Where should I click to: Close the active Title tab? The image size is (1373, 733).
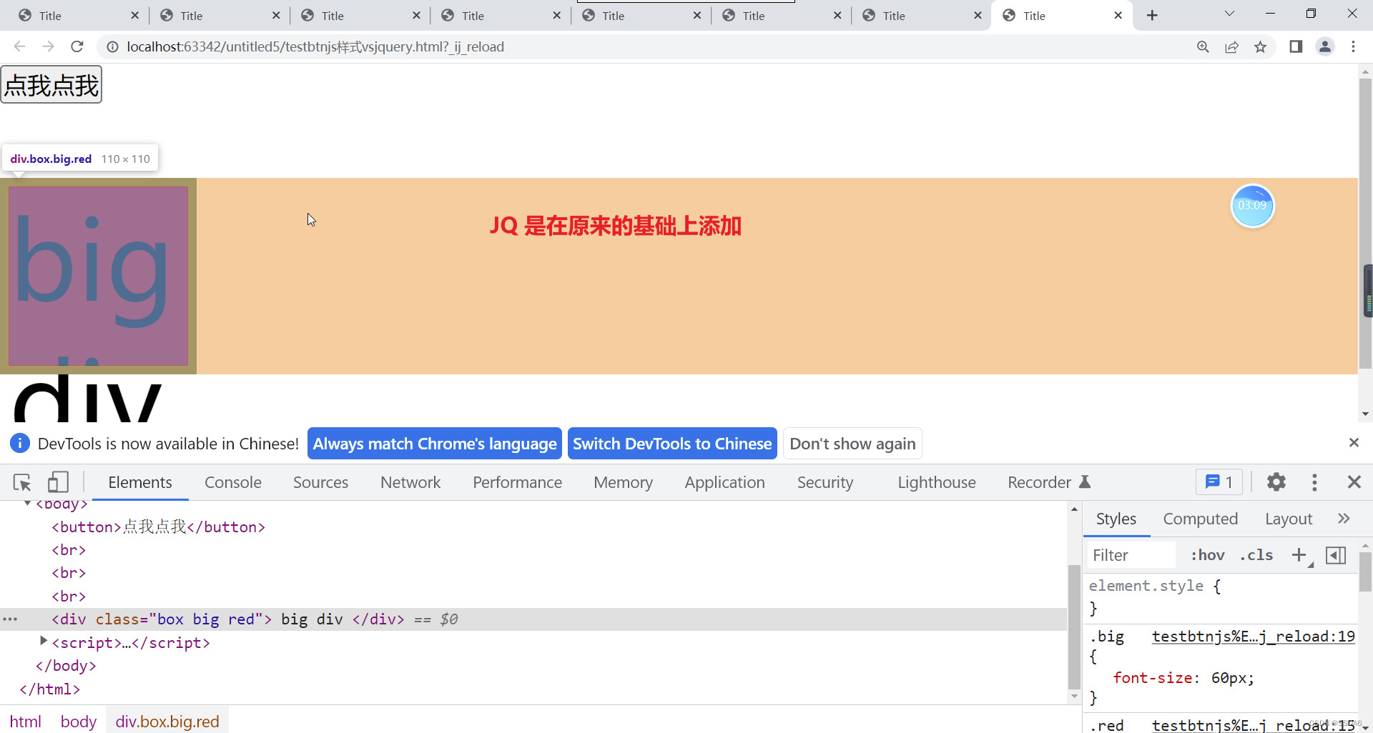(1118, 16)
